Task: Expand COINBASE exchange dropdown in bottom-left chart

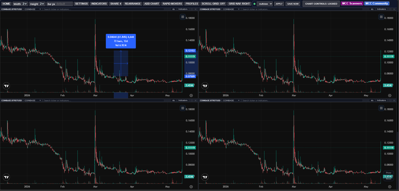Action: click(33, 100)
